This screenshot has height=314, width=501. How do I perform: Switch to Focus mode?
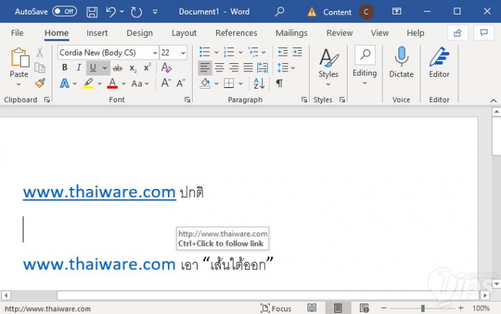pyautogui.click(x=276, y=309)
